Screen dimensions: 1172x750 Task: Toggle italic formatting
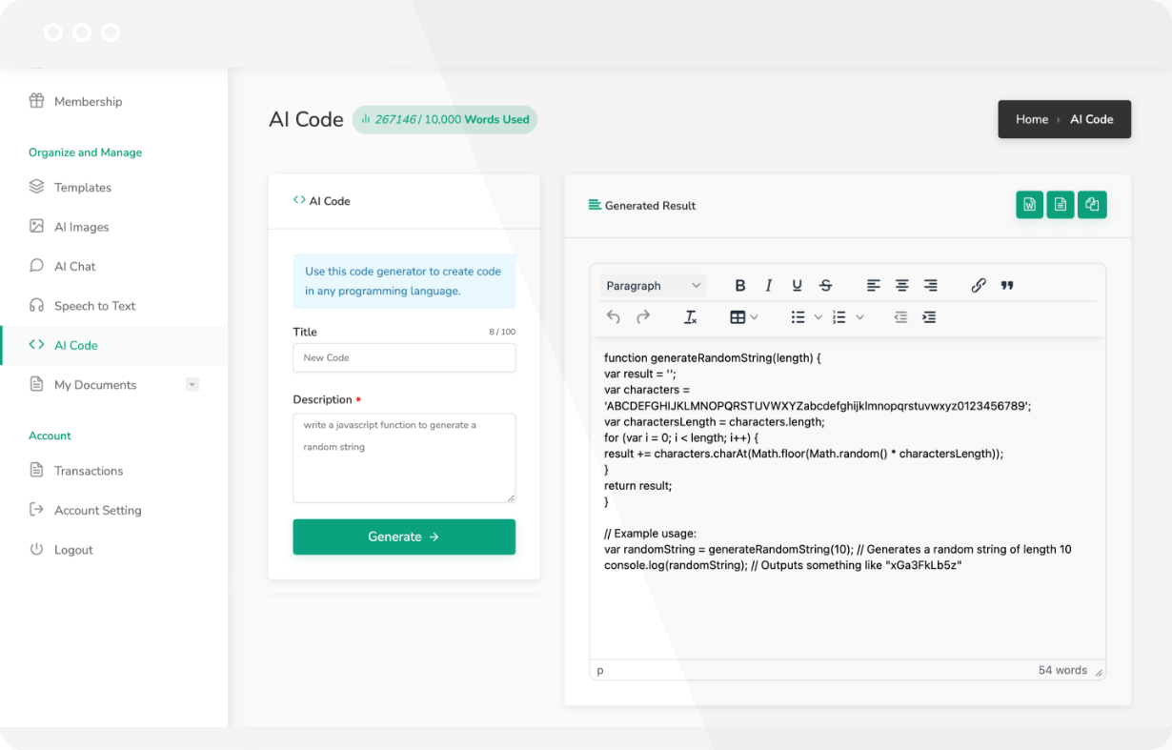point(769,286)
